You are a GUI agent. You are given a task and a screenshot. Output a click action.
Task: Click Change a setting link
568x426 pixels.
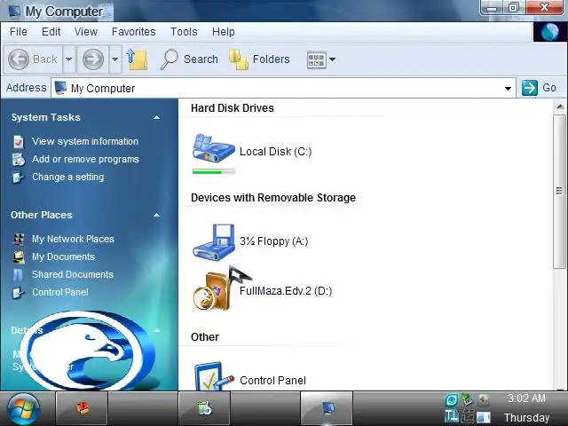click(68, 177)
